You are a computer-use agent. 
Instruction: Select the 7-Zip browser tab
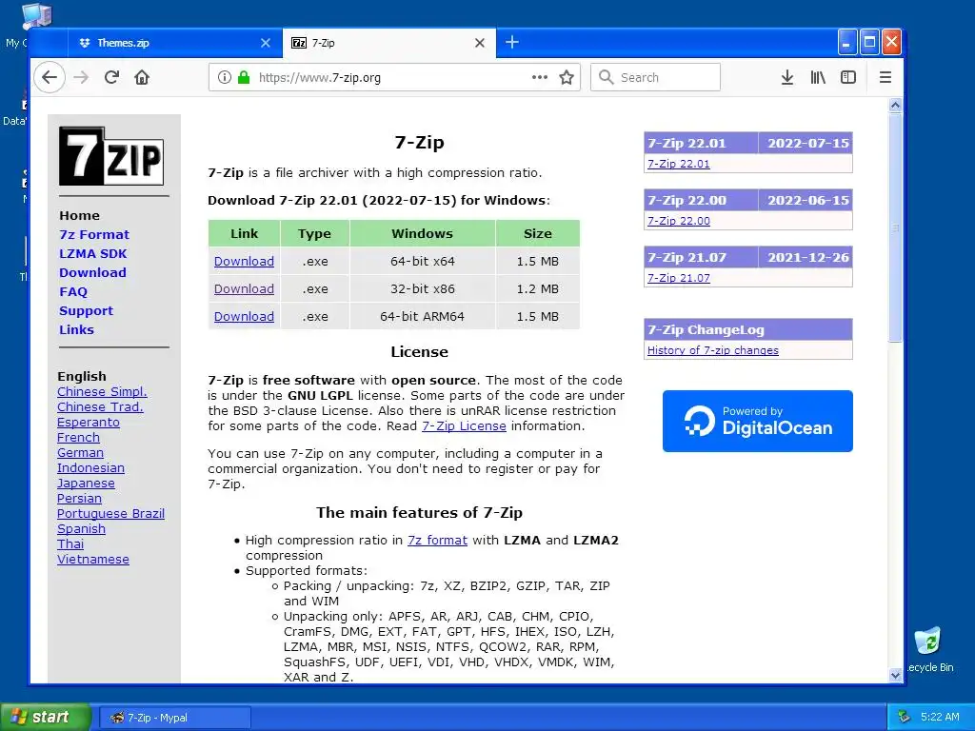coord(389,43)
